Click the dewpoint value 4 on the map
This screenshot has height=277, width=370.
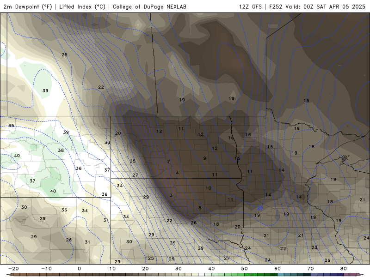coord(177,173)
